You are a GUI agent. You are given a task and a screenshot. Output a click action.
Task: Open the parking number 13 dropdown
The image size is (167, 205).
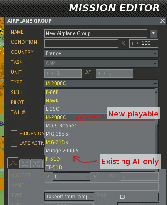138,197
